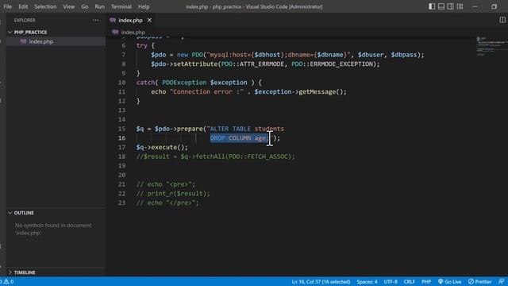508x286 pixels.
Task: Close the index.php tab
Action: click(149, 20)
